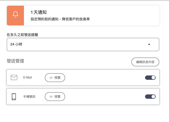Click the 設定預約前的通知 description text
Image resolution: width=169 pixels, height=122 pixels.
pos(60,19)
